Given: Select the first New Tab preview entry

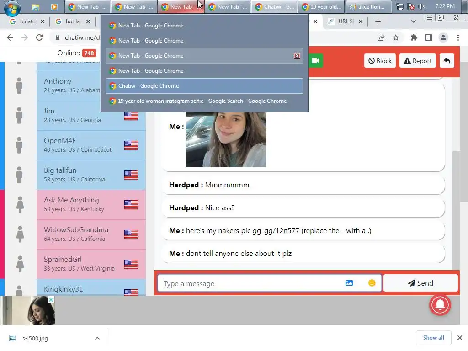Looking at the screenshot, I should click(204, 26).
